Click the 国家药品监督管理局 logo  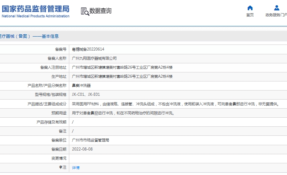[x=36, y=9]
